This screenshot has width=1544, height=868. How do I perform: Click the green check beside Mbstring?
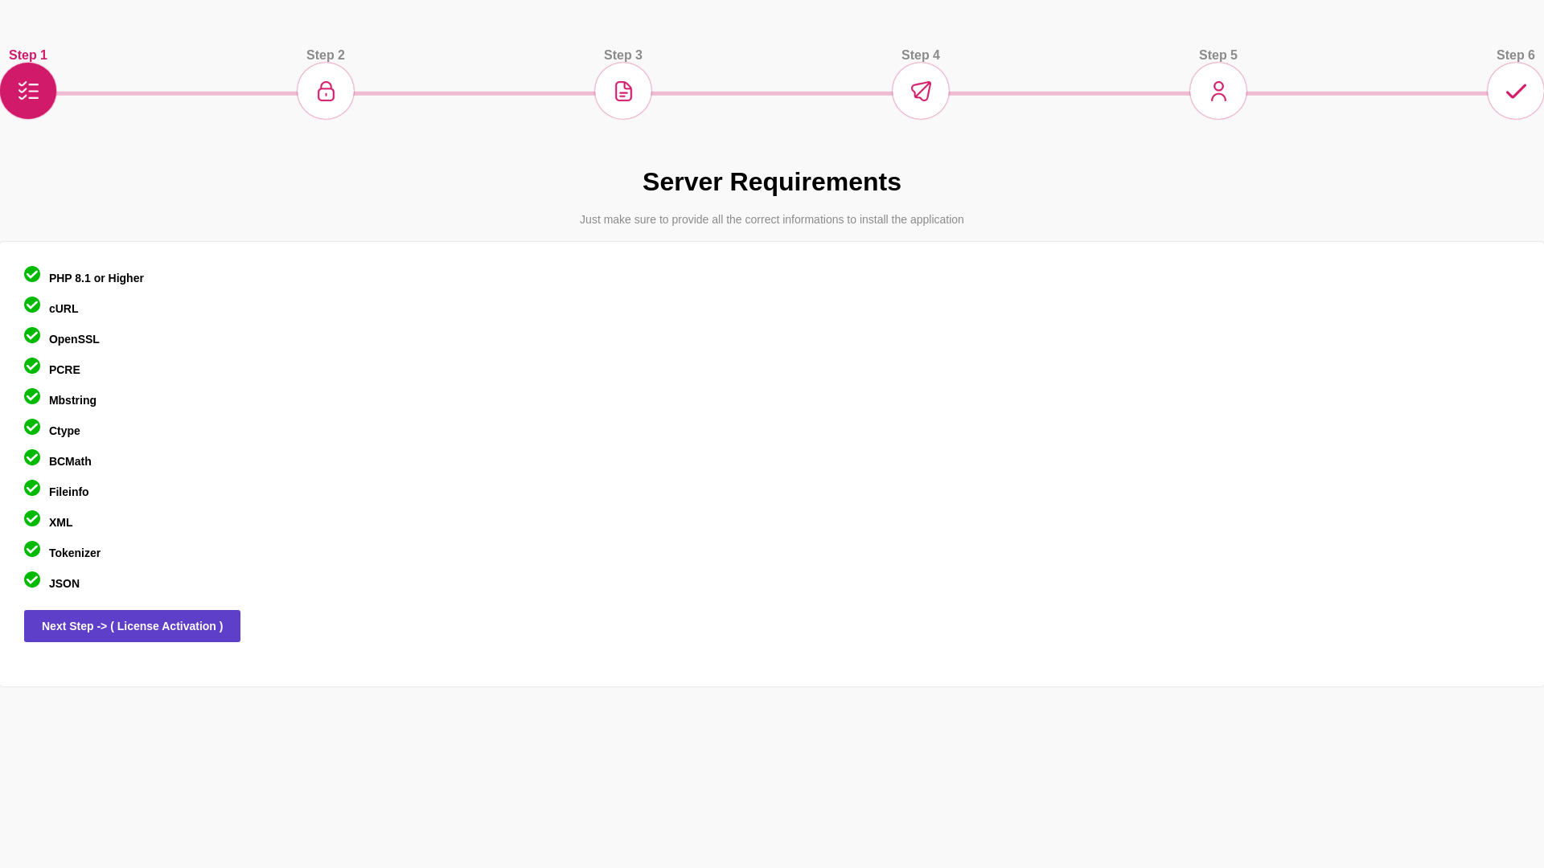[32, 396]
